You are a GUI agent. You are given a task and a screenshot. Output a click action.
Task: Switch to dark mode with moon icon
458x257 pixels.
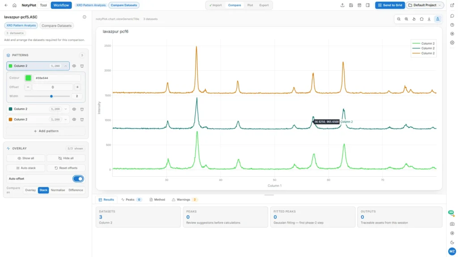(x=452, y=242)
